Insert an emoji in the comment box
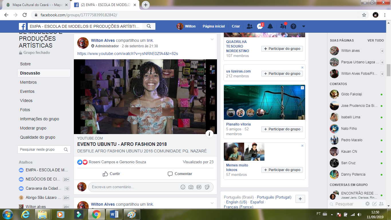 coord(183,187)
